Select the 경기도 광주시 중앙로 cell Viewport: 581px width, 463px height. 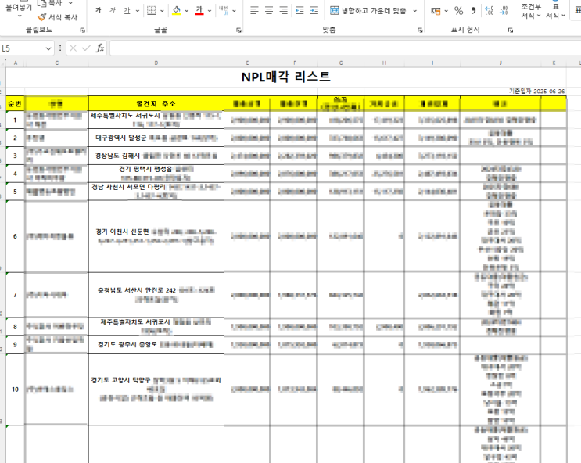click(x=156, y=344)
